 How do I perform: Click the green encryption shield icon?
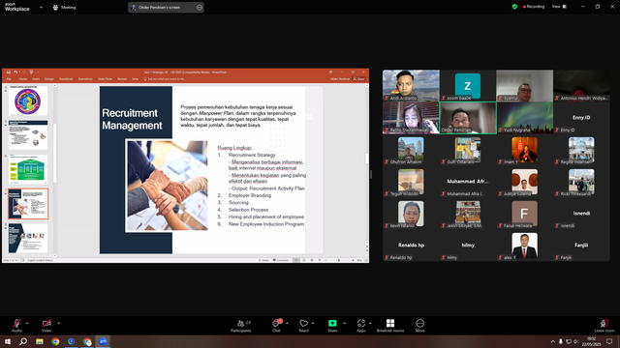tap(514, 7)
